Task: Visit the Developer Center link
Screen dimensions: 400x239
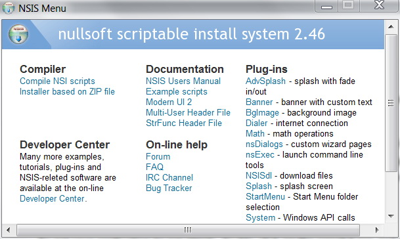Action: 52,198
